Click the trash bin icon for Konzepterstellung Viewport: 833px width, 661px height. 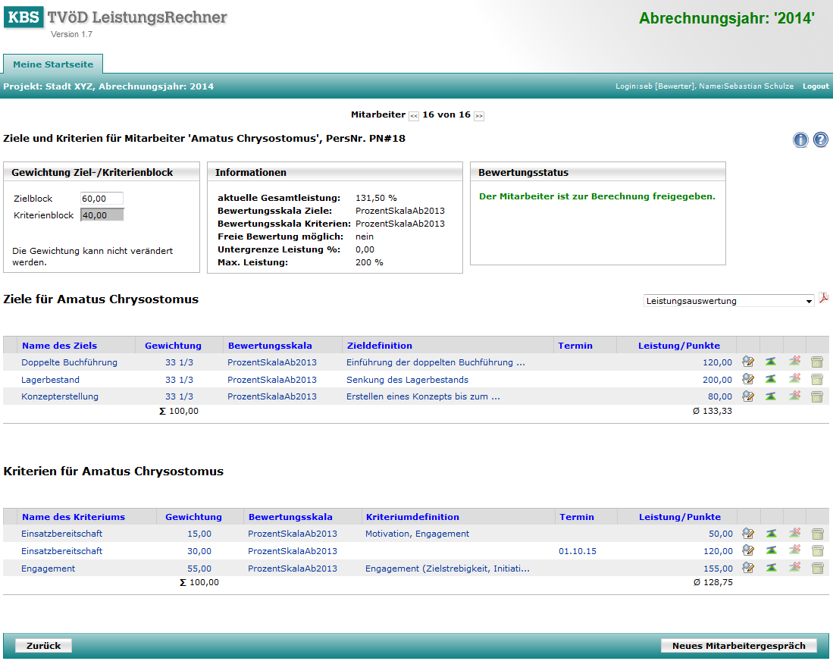[817, 396]
